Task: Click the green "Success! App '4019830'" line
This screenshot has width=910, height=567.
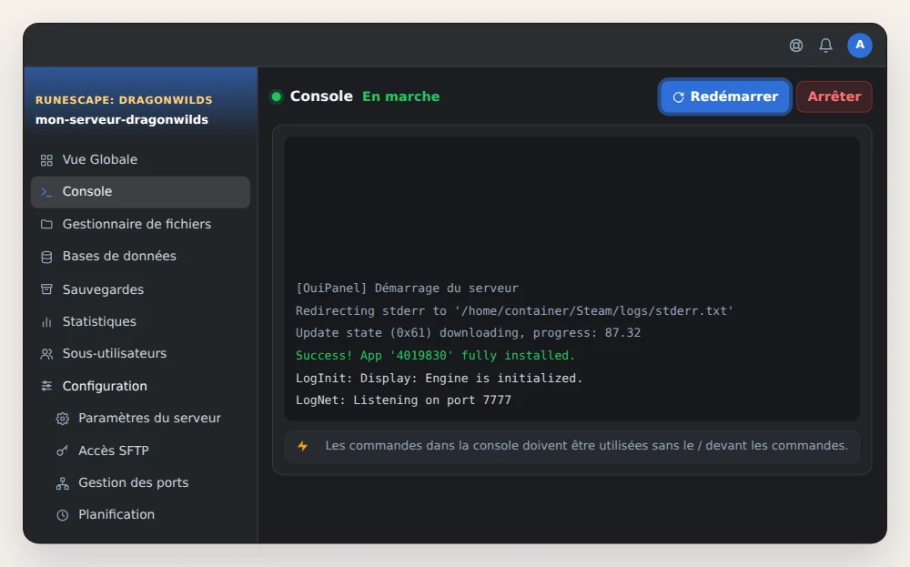Action: click(x=435, y=355)
